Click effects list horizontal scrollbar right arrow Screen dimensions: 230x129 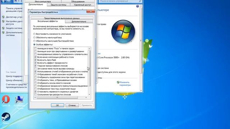(86, 97)
